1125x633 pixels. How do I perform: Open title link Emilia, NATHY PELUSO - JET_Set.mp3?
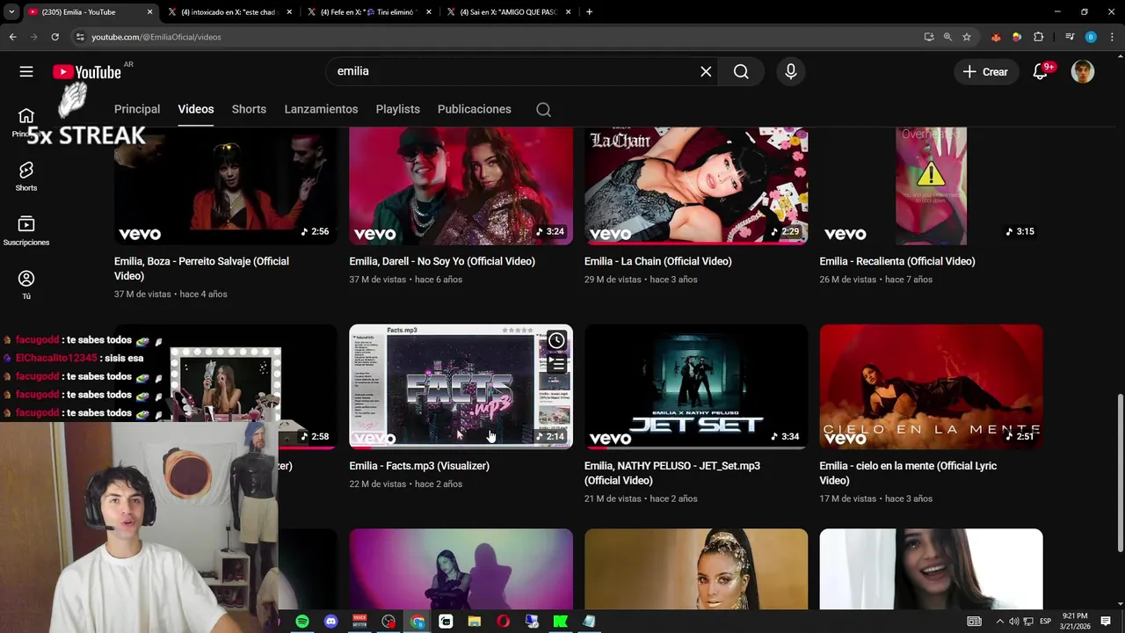tap(672, 473)
